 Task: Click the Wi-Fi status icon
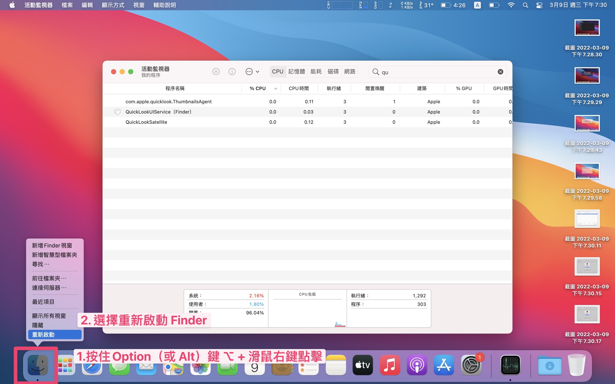[x=511, y=5]
